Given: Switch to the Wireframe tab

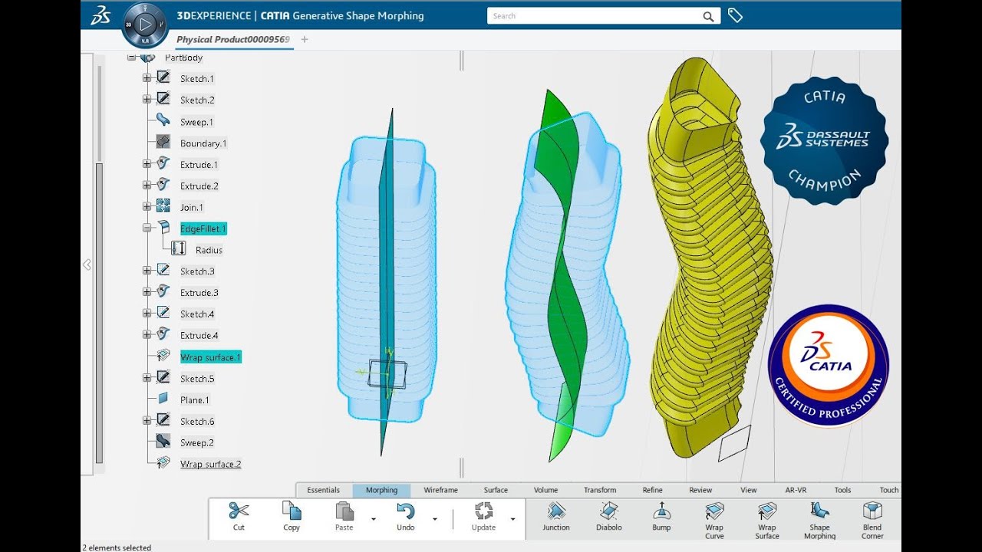Looking at the screenshot, I should coord(440,491).
